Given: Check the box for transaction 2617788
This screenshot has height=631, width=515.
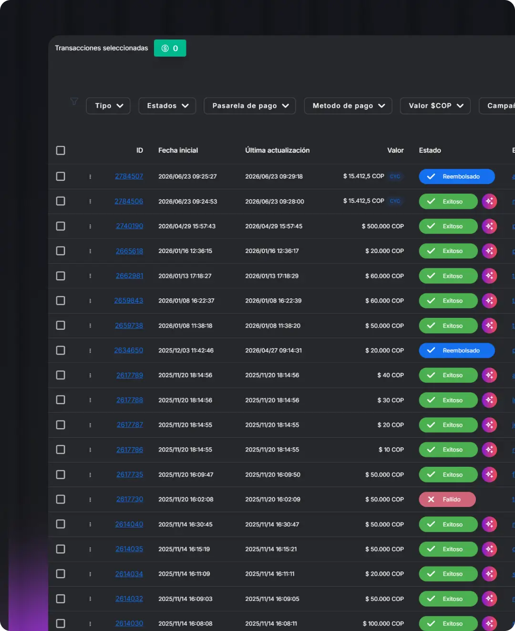Looking at the screenshot, I should point(61,400).
